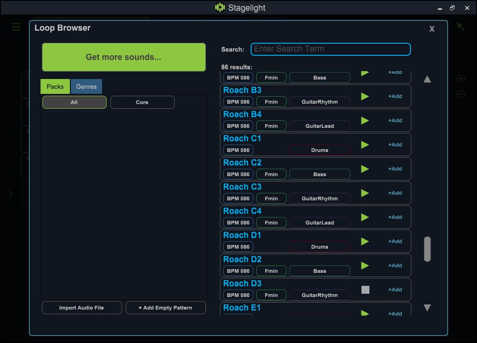
Task: Play the Roach C1 drums loop
Action: point(365,145)
